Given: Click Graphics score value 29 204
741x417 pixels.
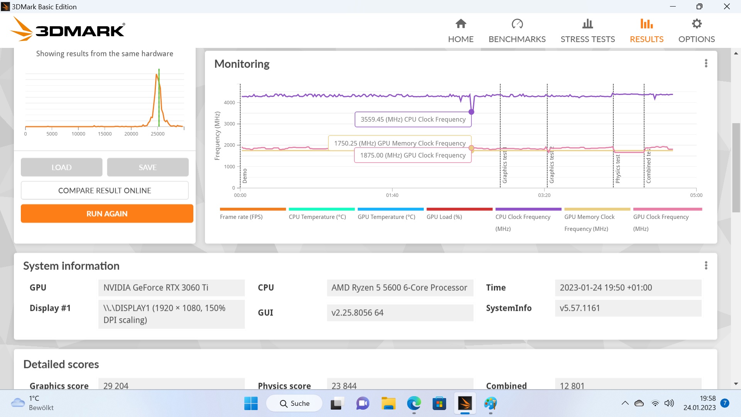Looking at the screenshot, I should pos(171,384).
